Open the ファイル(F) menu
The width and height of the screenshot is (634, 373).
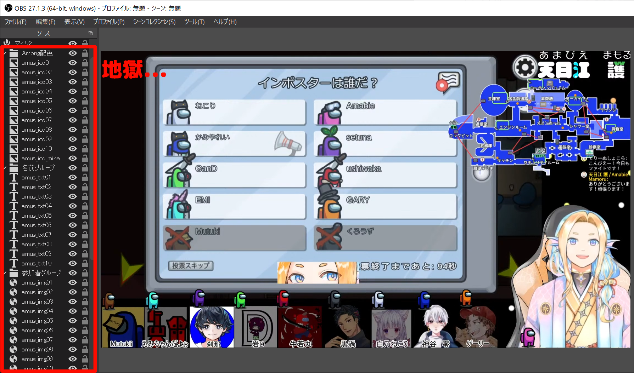pos(15,22)
